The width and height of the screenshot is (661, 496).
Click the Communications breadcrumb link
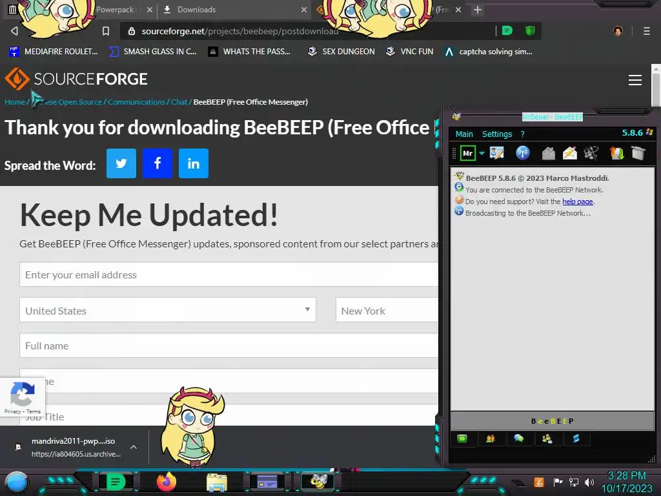tap(137, 102)
